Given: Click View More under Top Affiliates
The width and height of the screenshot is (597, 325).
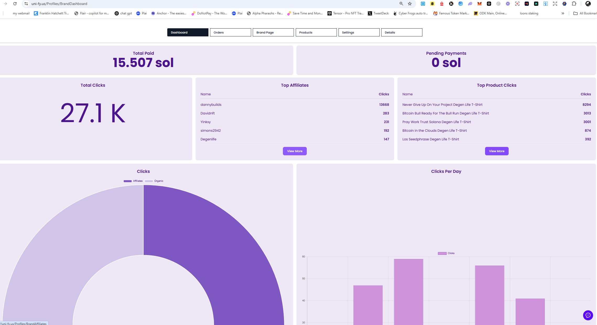Looking at the screenshot, I should point(295,151).
